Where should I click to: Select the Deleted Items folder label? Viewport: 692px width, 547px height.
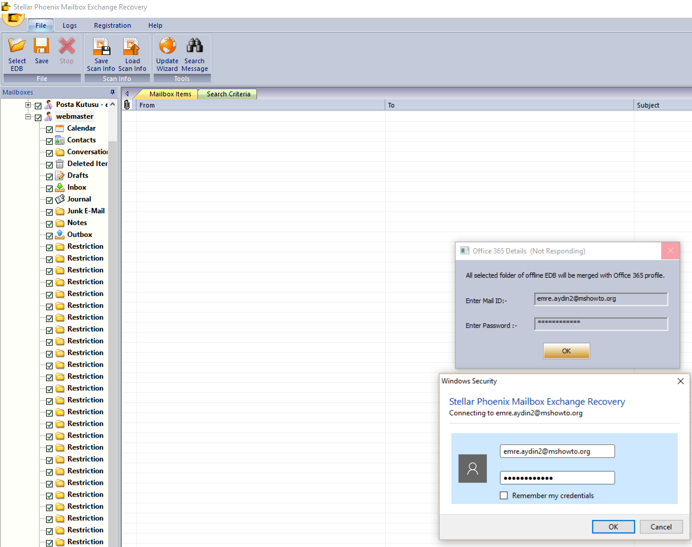click(87, 164)
